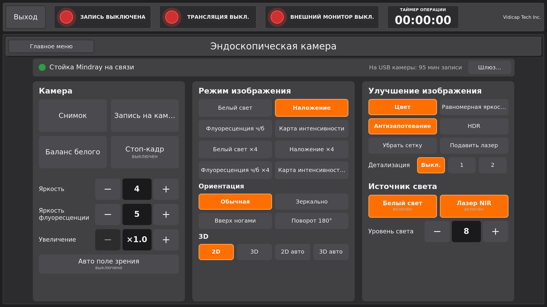Decrease Яркость флуоресценции with minus
547x307 pixels.
(x=108, y=214)
